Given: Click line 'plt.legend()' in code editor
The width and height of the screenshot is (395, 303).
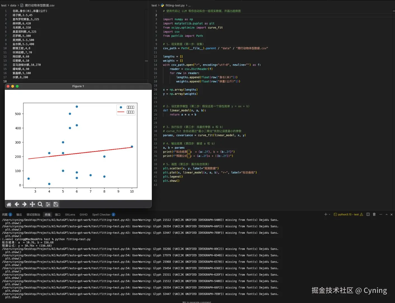Looking at the screenshot, I should [173, 176].
